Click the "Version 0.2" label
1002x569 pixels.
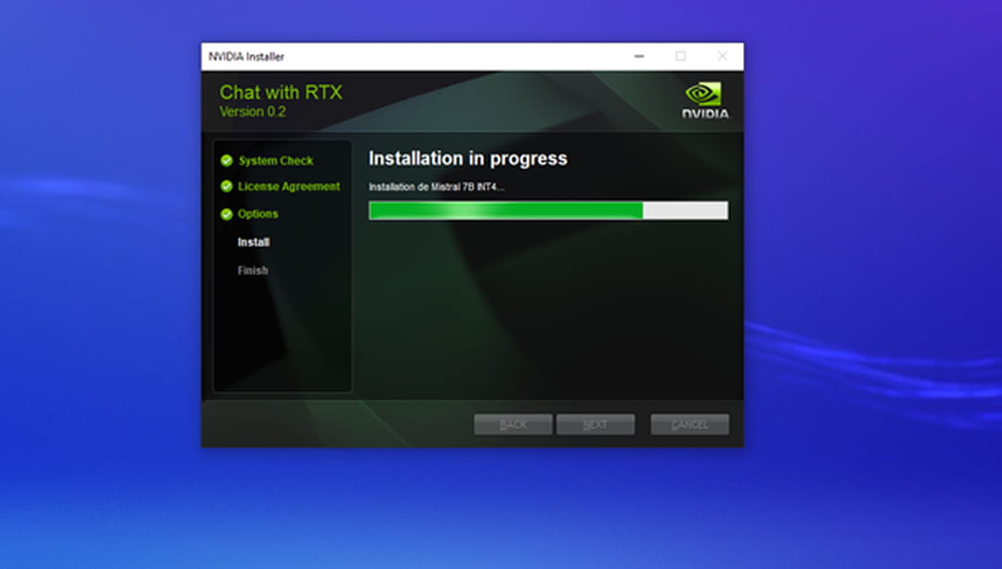point(252,112)
